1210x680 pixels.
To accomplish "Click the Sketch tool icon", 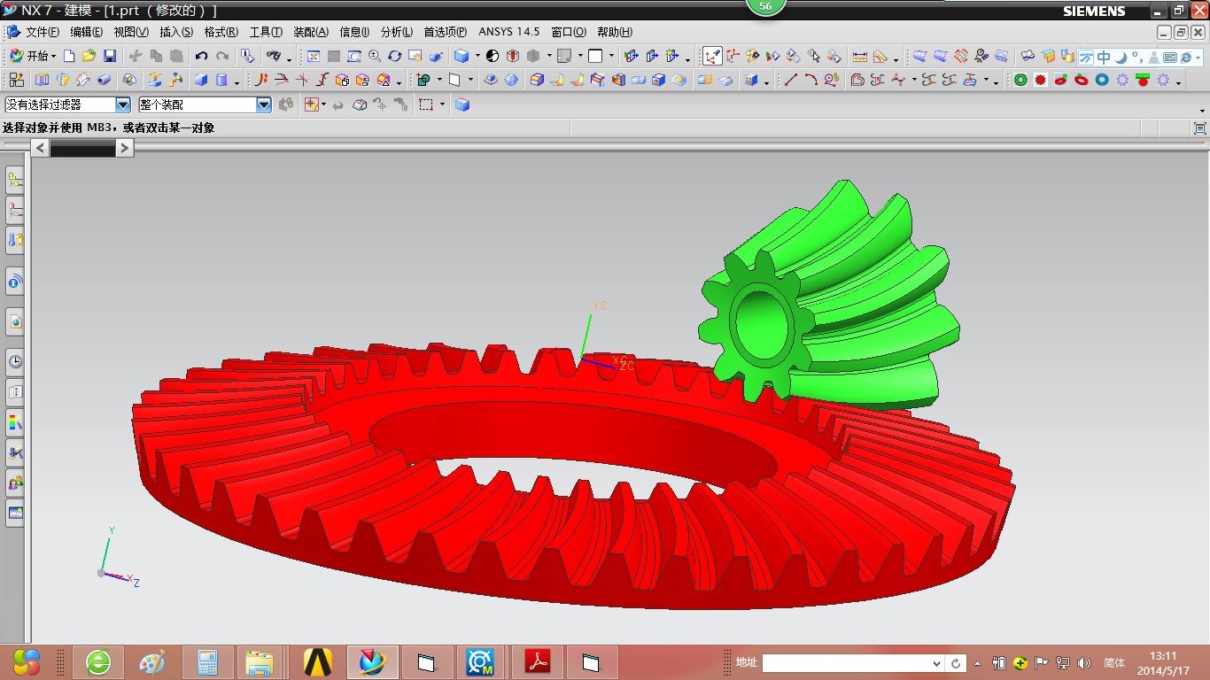I will pos(16,80).
